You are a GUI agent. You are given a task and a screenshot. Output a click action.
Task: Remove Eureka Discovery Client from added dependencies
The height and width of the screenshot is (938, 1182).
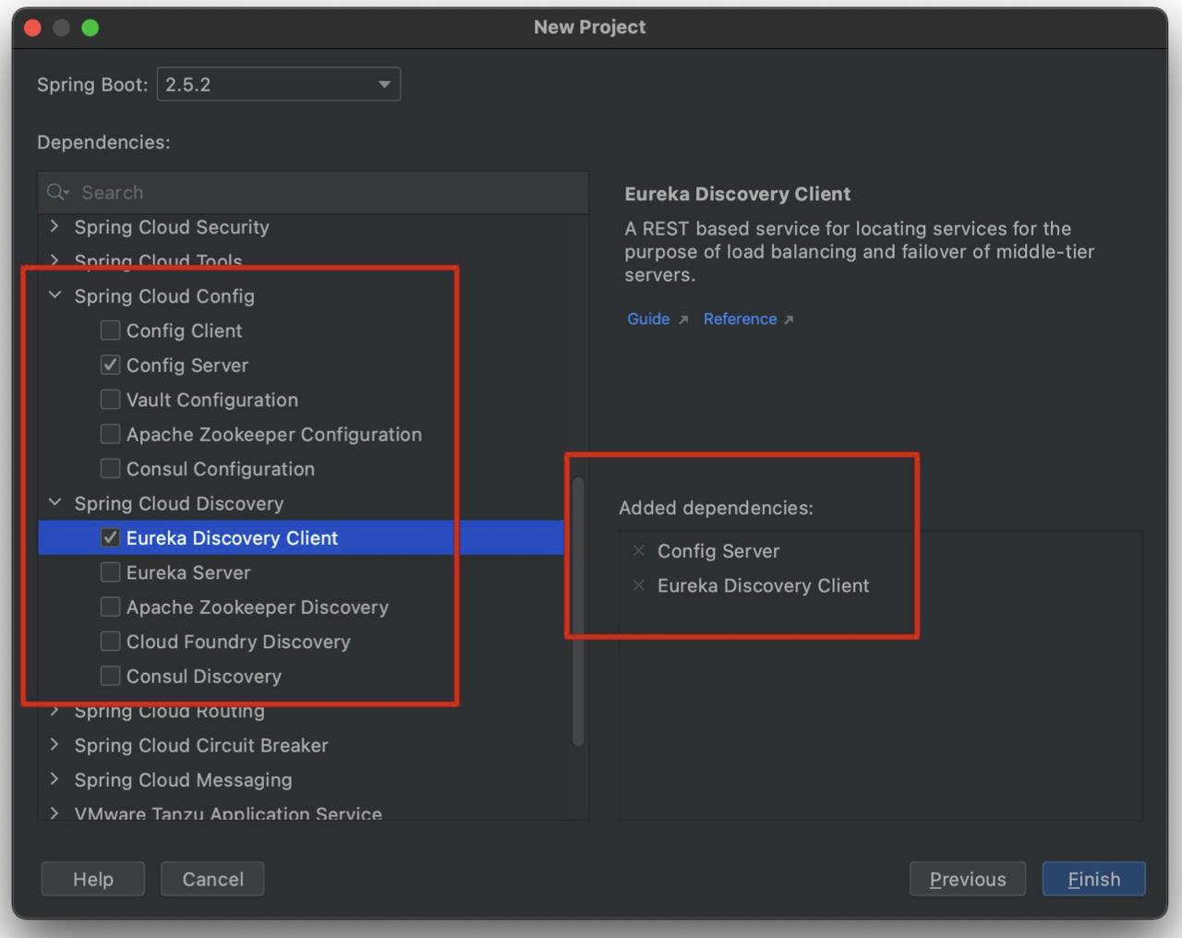point(638,585)
